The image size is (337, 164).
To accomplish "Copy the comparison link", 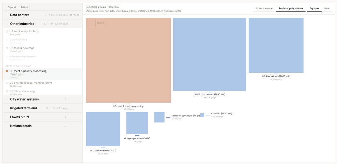I will [114, 7].
